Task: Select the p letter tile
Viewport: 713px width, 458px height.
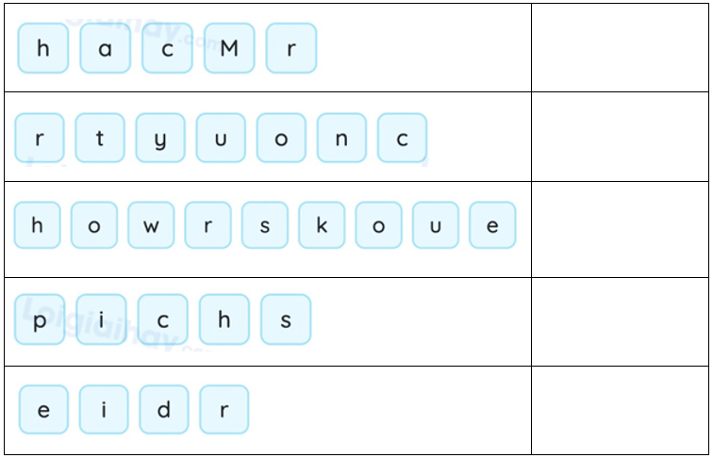Action: tap(40, 319)
